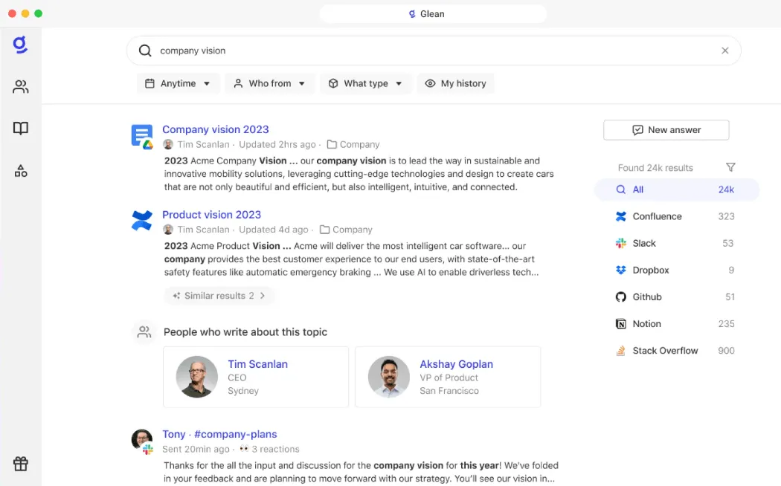This screenshot has height=486, width=781.
Task: Open the What type dropdown
Action: click(365, 83)
